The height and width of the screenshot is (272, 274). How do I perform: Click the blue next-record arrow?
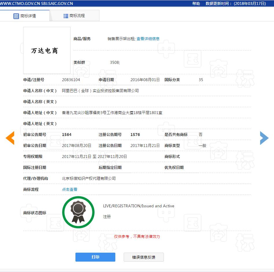click(264, 138)
